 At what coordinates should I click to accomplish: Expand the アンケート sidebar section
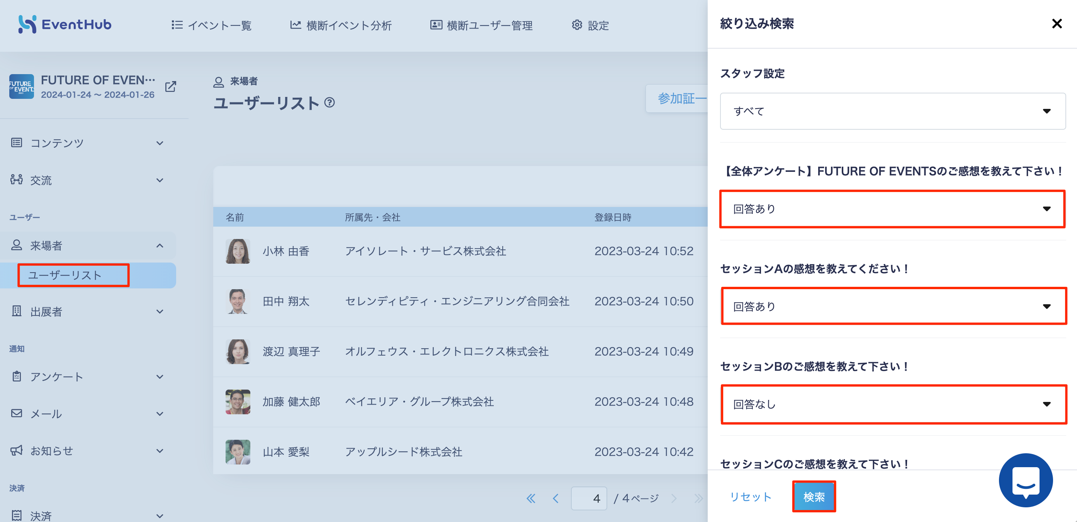[87, 376]
